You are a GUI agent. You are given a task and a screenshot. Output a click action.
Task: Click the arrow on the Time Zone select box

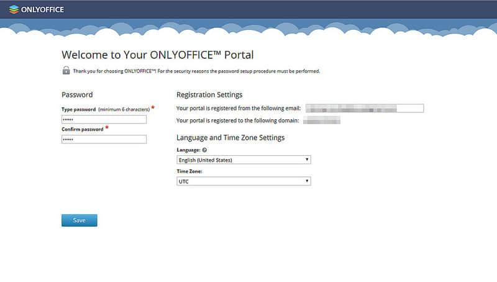point(307,181)
